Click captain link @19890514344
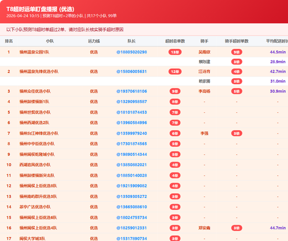Screen dimensions: 288x241 pyautogui.click(x=131, y=154)
